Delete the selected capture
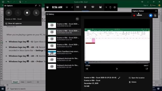The image size is (162, 91). [133, 82]
